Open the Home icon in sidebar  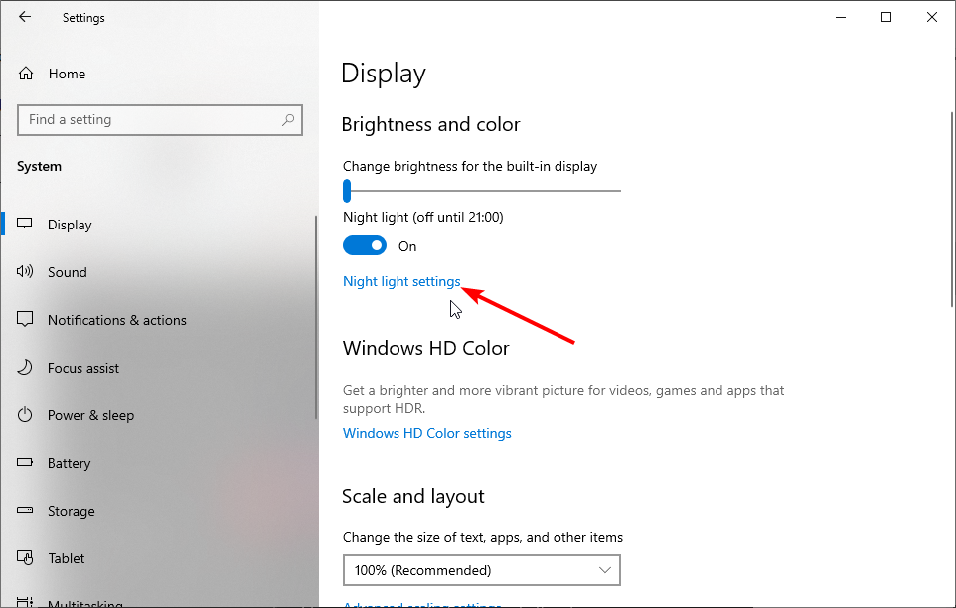click(26, 74)
